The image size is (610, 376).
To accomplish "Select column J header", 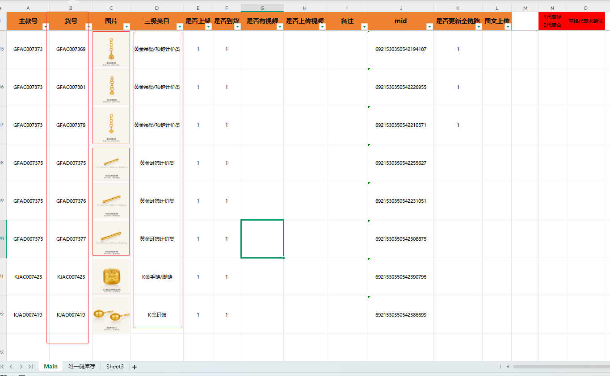I will [x=401, y=8].
